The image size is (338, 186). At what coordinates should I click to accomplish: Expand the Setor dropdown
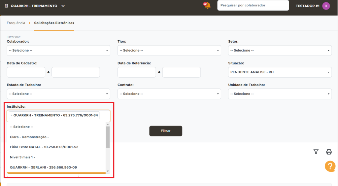coord(280,51)
